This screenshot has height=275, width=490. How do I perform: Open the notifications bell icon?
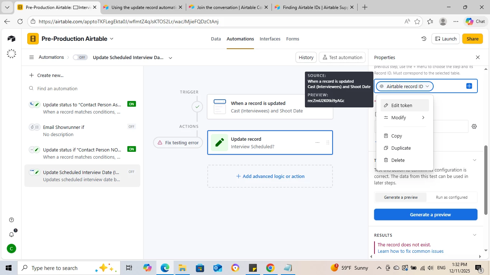click(11, 235)
